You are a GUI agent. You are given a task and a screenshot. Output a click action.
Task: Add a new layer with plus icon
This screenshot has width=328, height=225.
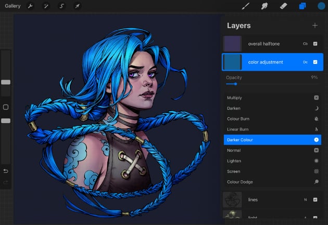(x=315, y=25)
